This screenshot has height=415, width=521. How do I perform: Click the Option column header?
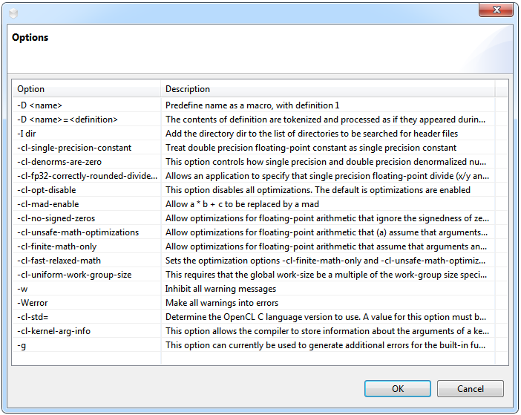pyautogui.click(x=86, y=89)
